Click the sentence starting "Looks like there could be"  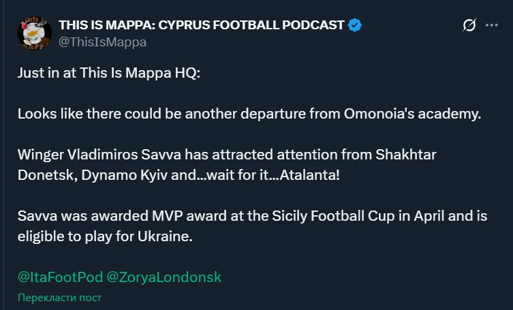click(x=249, y=114)
